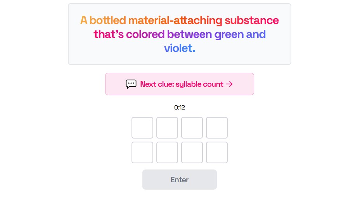Click the word "between" in the clue
Image resolution: width=360 pixels, height=202 pixels.
tap(189, 34)
